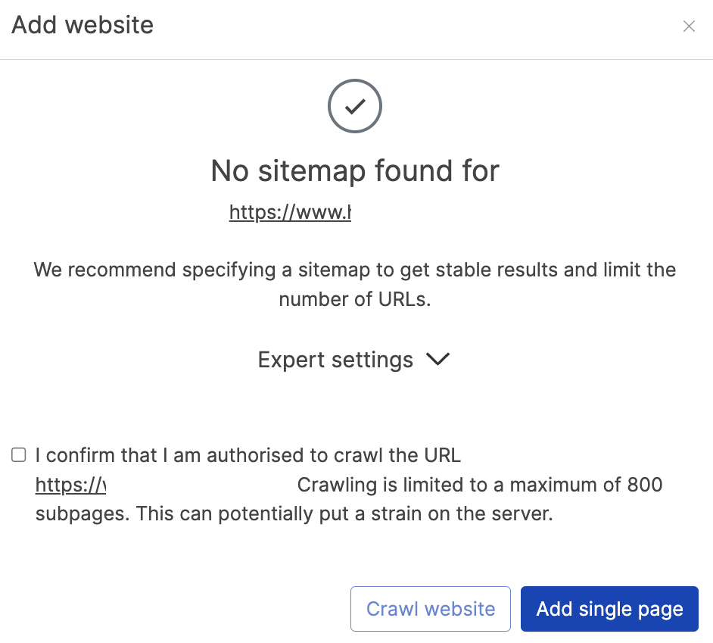The width and height of the screenshot is (713, 643).
Task: Select the Add website dialog title
Action: (x=82, y=25)
